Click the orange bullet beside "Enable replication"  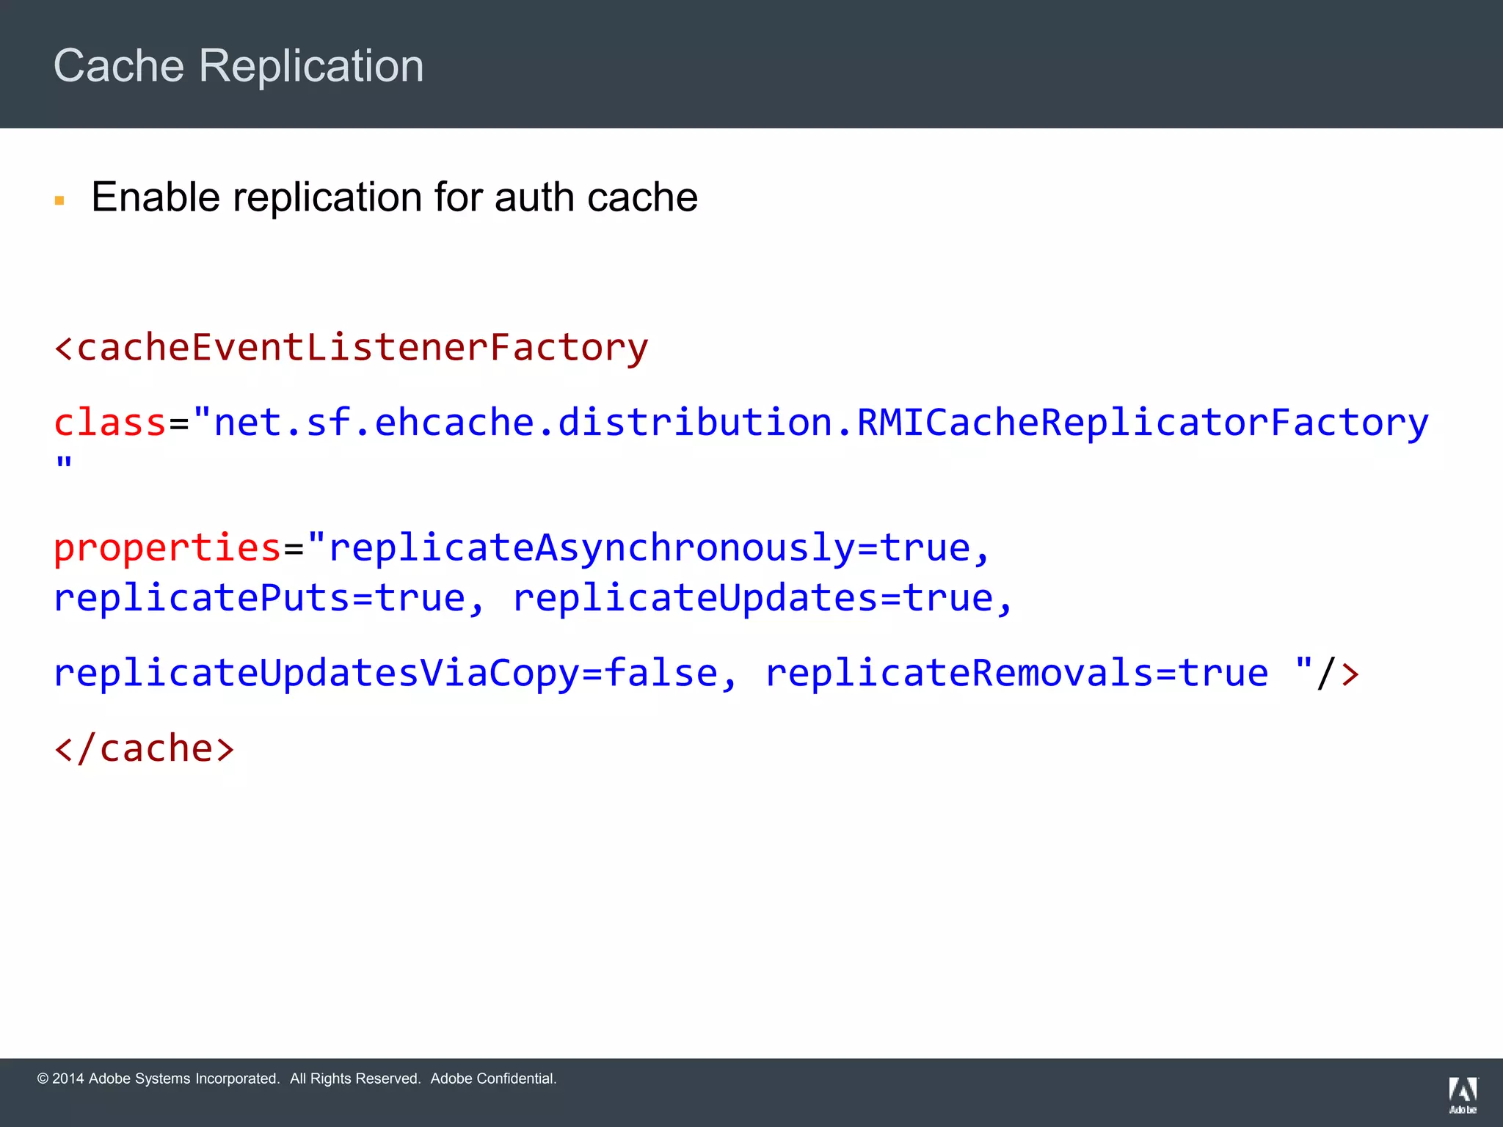click(x=59, y=200)
